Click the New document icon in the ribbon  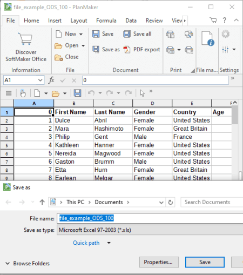click(59, 34)
